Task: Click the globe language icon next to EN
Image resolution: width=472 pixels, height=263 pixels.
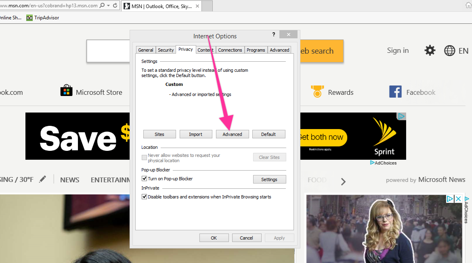Action: [449, 50]
